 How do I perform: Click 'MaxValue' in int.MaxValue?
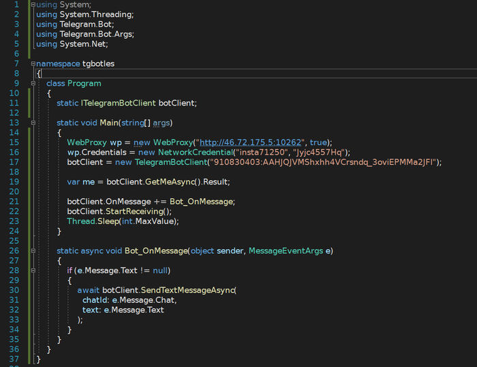coord(154,221)
